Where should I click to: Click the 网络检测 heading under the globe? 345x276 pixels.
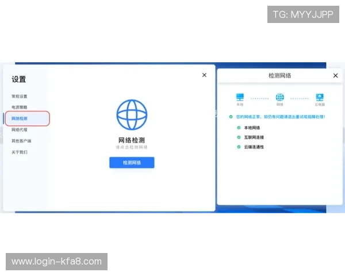[132, 140]
